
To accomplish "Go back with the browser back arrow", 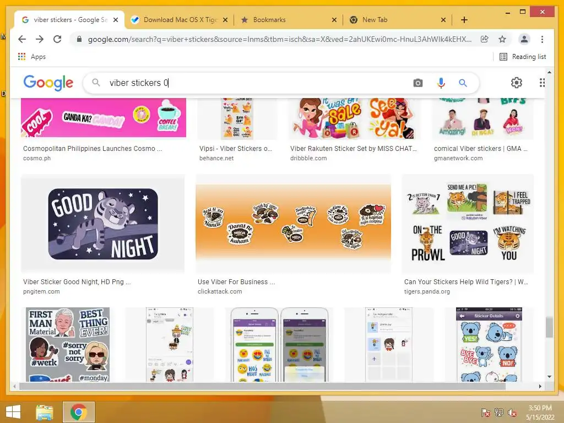I will (x=22, y=39).
